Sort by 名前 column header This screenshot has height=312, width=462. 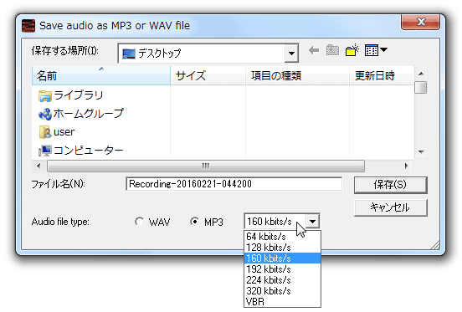(101, 76)
